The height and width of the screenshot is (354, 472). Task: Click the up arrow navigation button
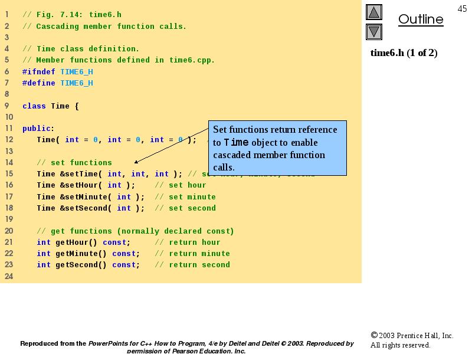[374, 12]
